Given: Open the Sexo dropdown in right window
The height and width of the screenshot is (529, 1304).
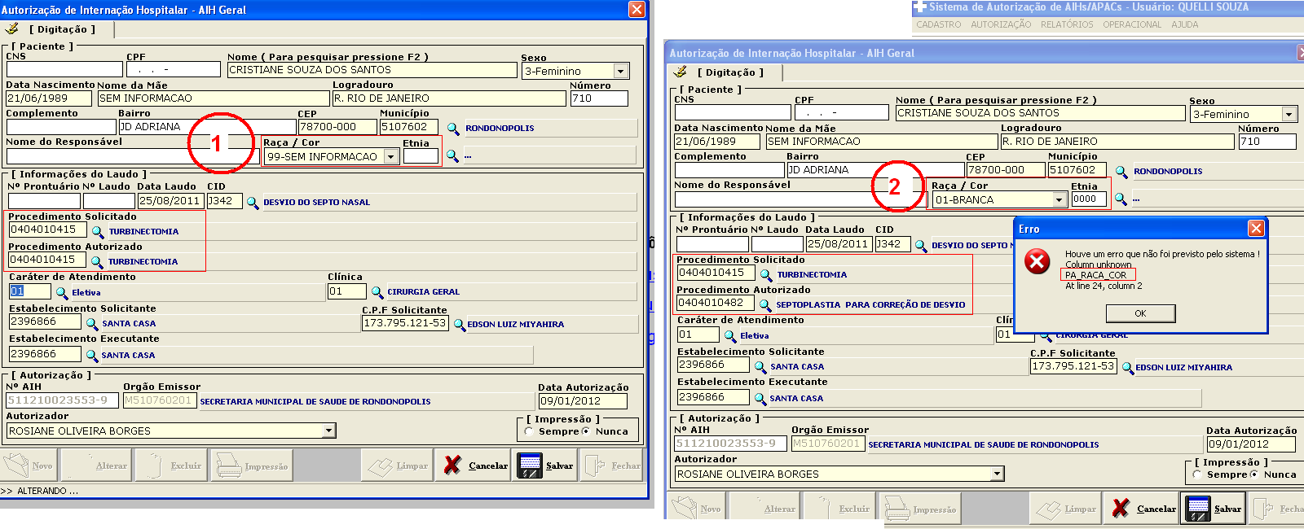Looking at the screenshot, I should (1289, 115).
